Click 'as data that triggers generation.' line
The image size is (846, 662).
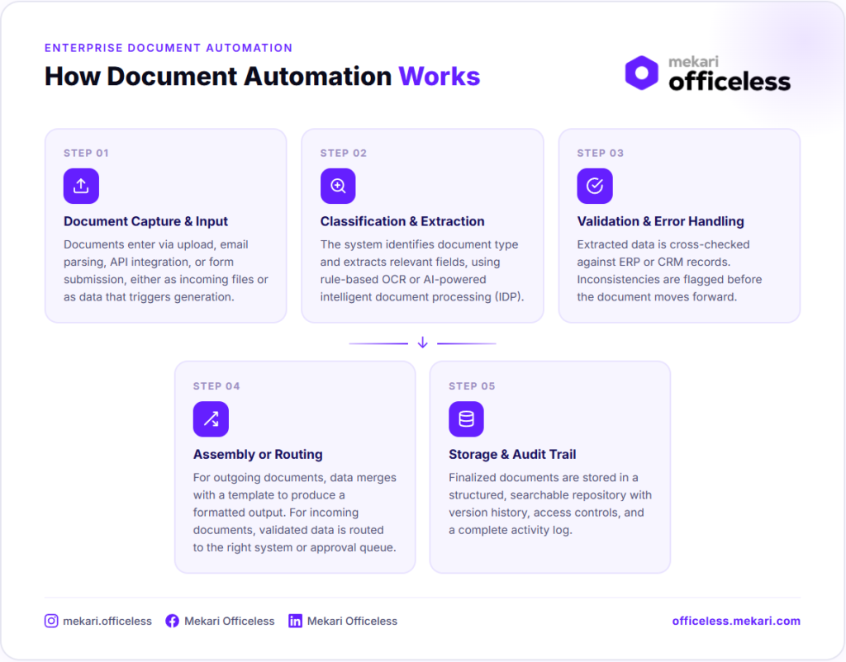tap(149, 297)
